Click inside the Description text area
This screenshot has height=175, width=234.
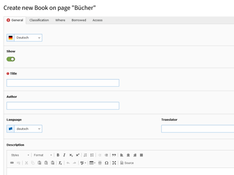[x=120, y=171]
